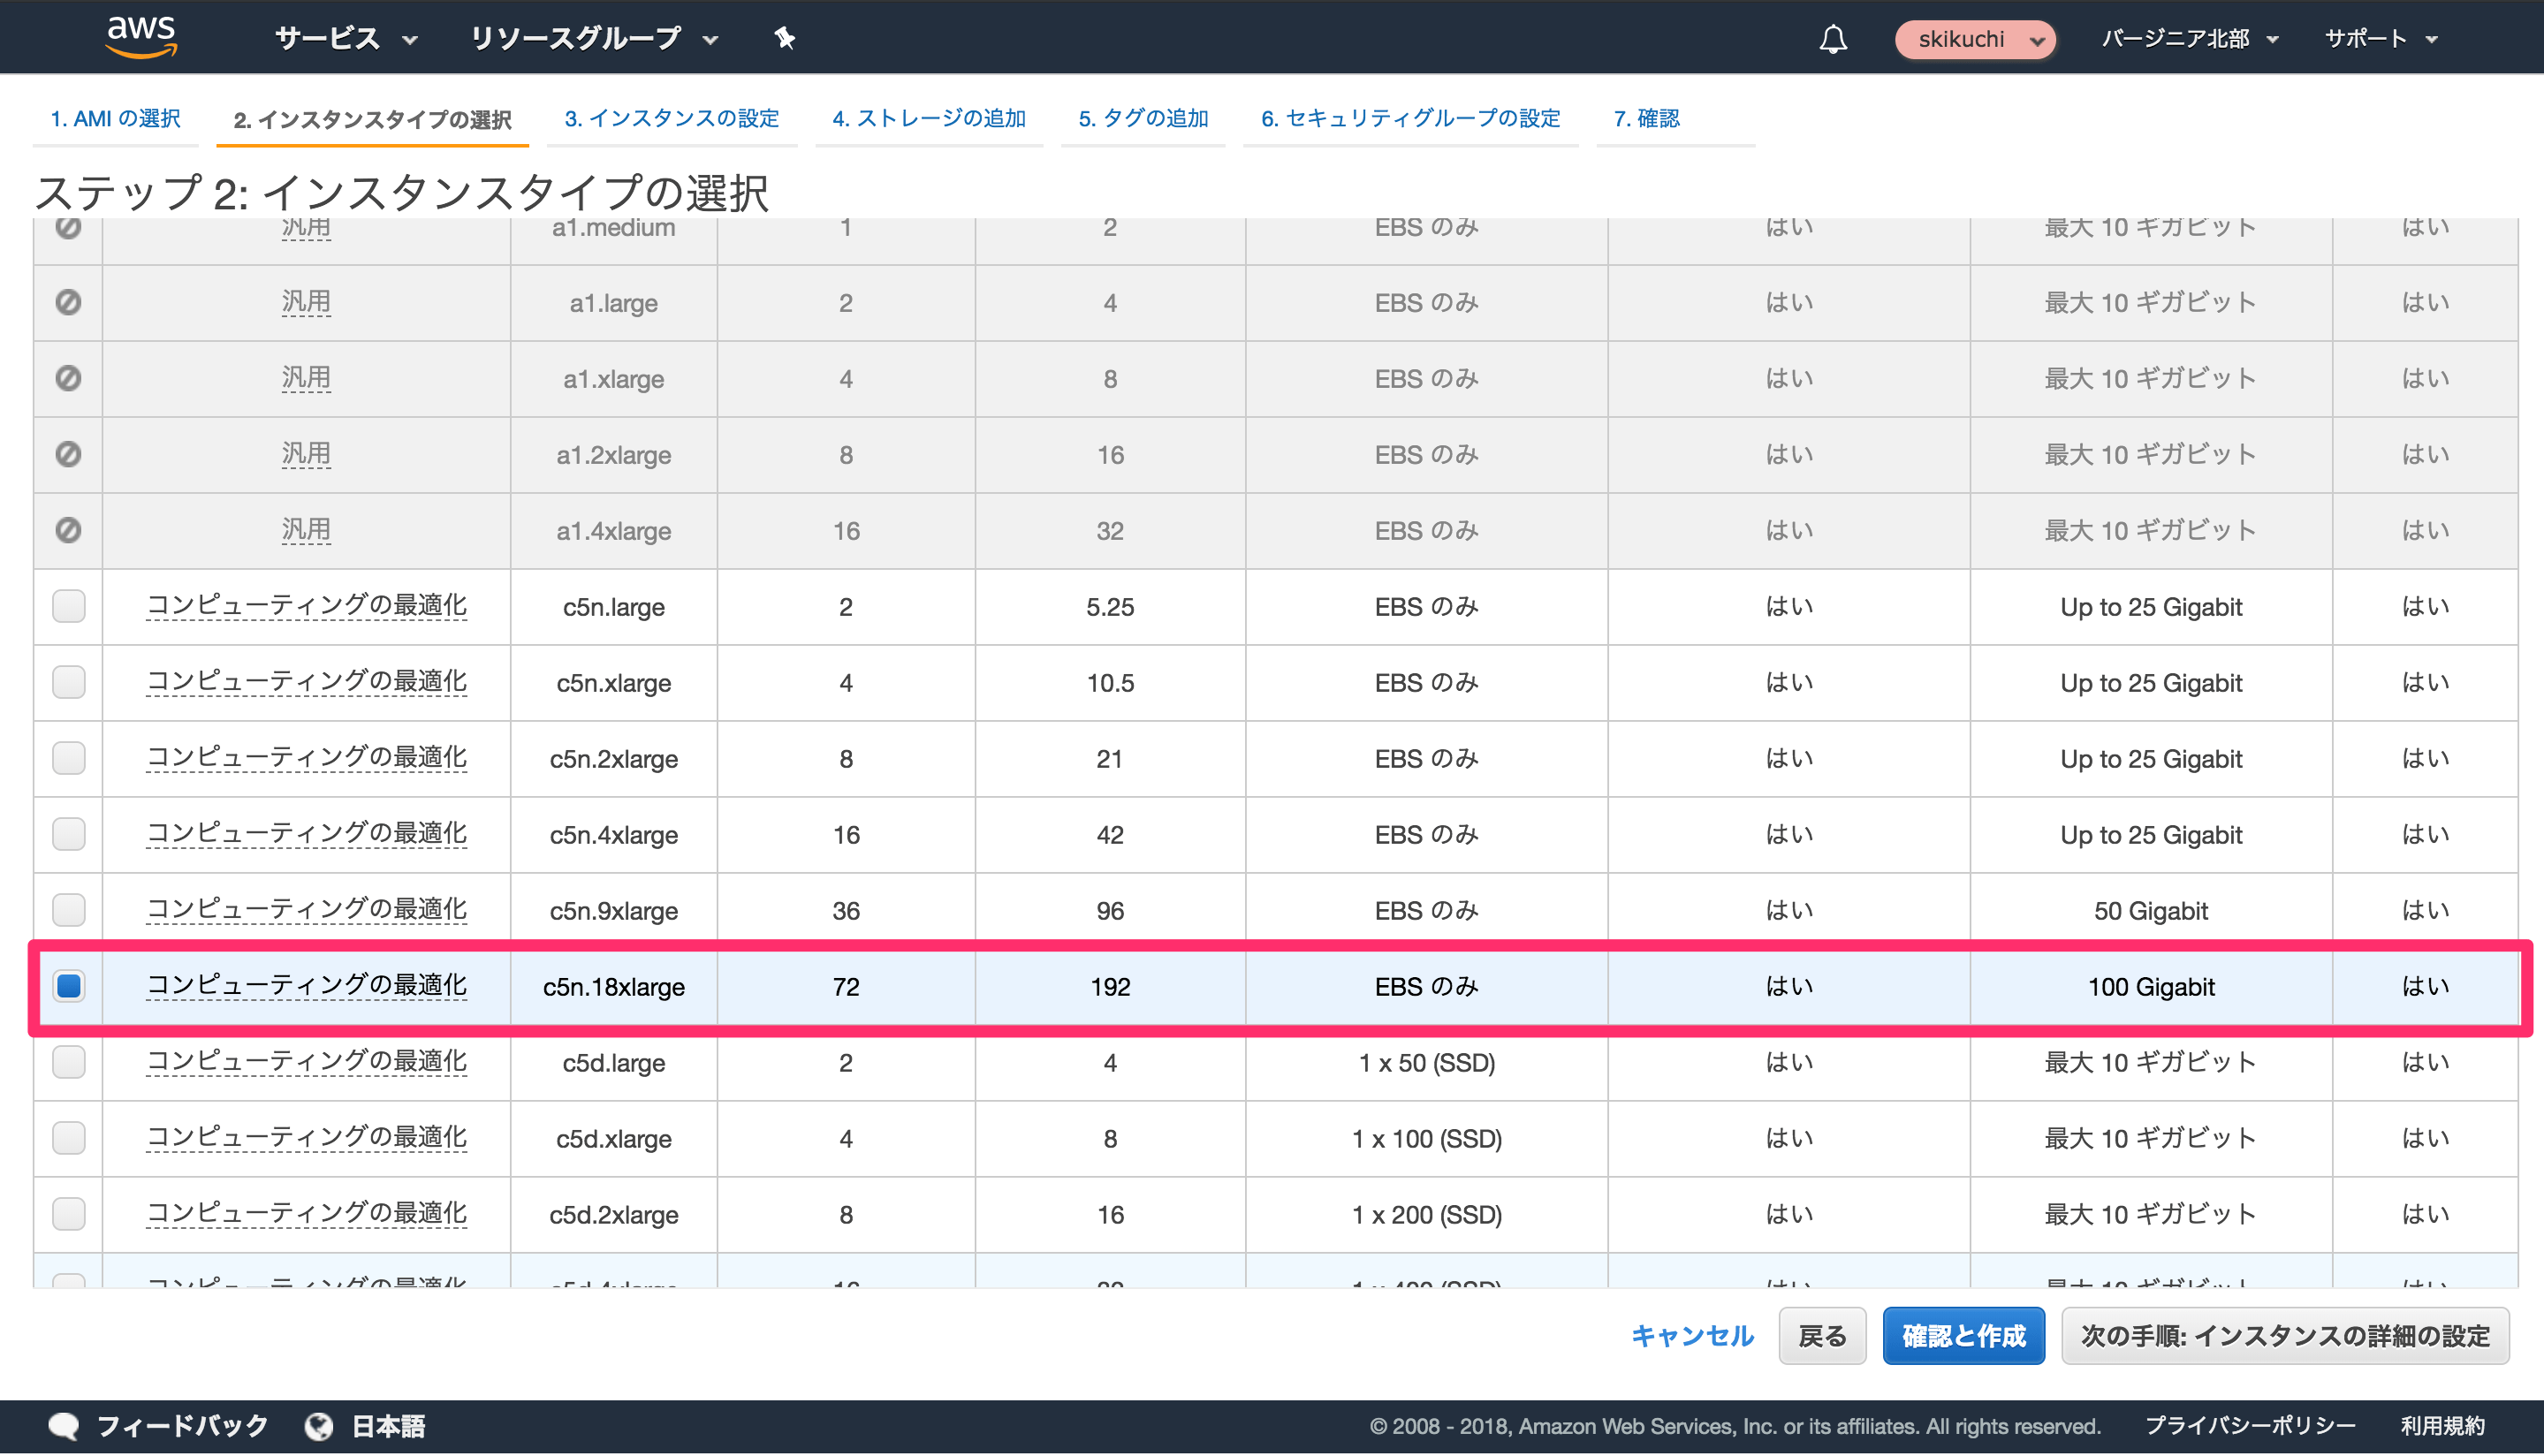Select the c5n.large instance checkbox
2544x1456 pixels.
point(69,606)
